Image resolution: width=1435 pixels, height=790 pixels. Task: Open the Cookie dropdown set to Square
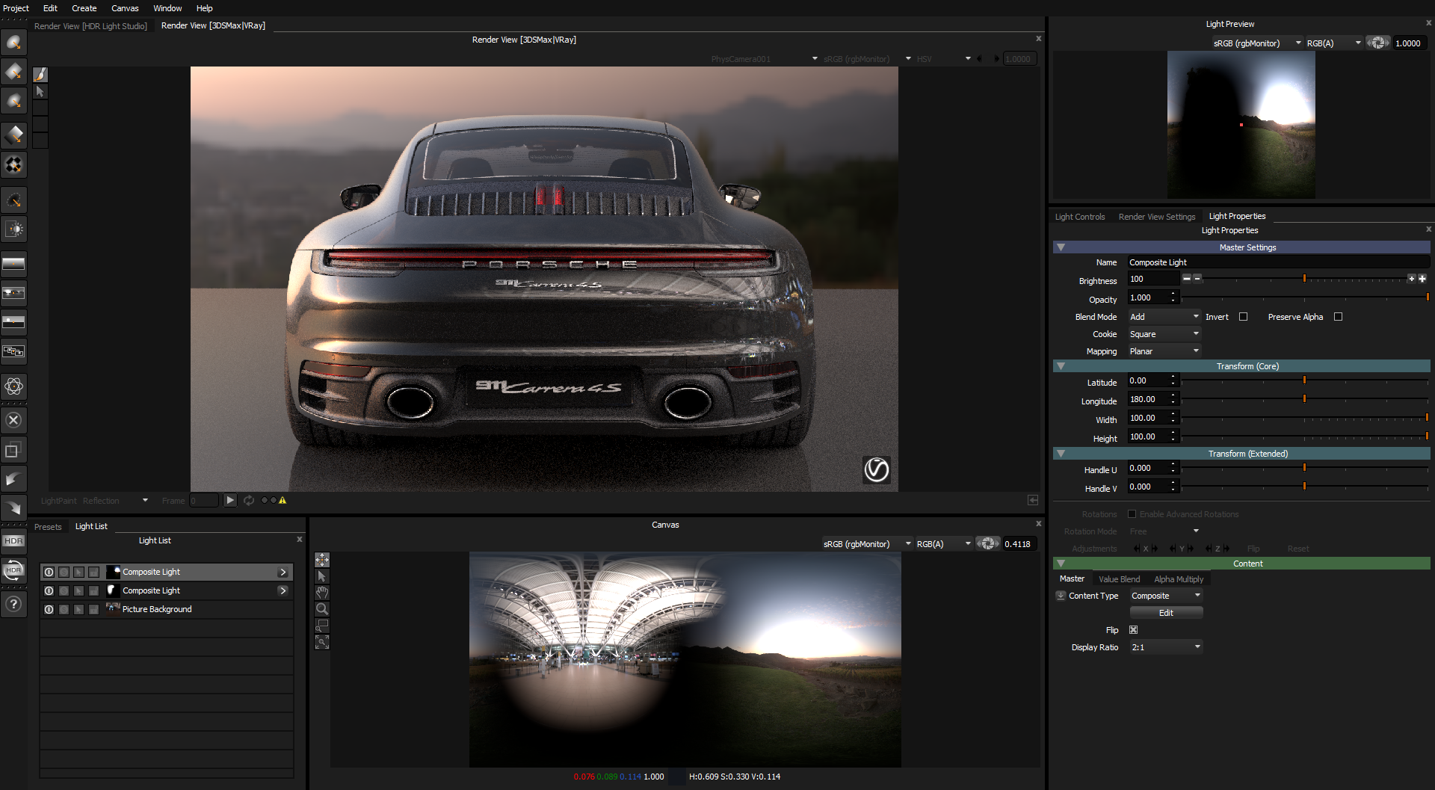1164,334
